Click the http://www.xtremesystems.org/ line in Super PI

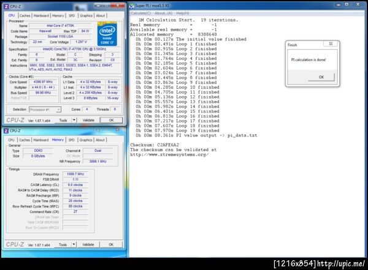coord(169,155)
